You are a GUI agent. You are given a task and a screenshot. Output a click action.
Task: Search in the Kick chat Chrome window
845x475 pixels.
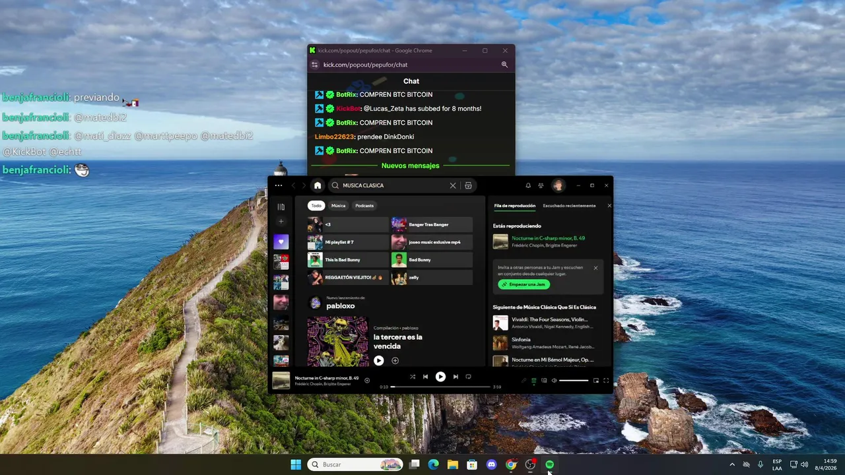504,65
